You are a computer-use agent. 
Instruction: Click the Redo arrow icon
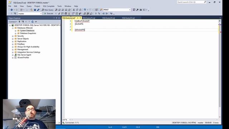point(90,10)
